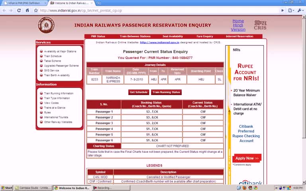Click the Passenger 6 row label
Viewport: 306px width, 191px height.
104,140
